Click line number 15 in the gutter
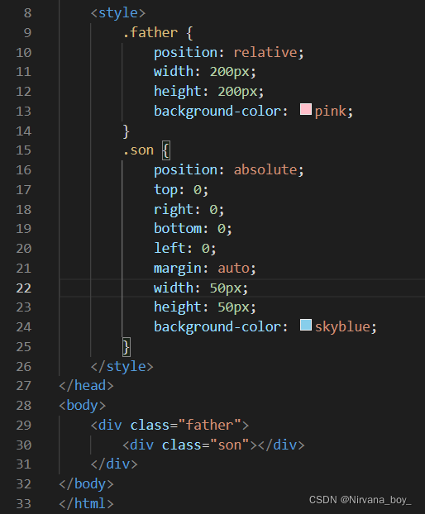The image size is (425, 514). 24,150
